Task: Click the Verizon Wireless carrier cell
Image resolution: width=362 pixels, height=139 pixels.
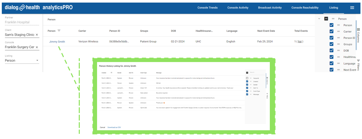Action: point(88,42)
